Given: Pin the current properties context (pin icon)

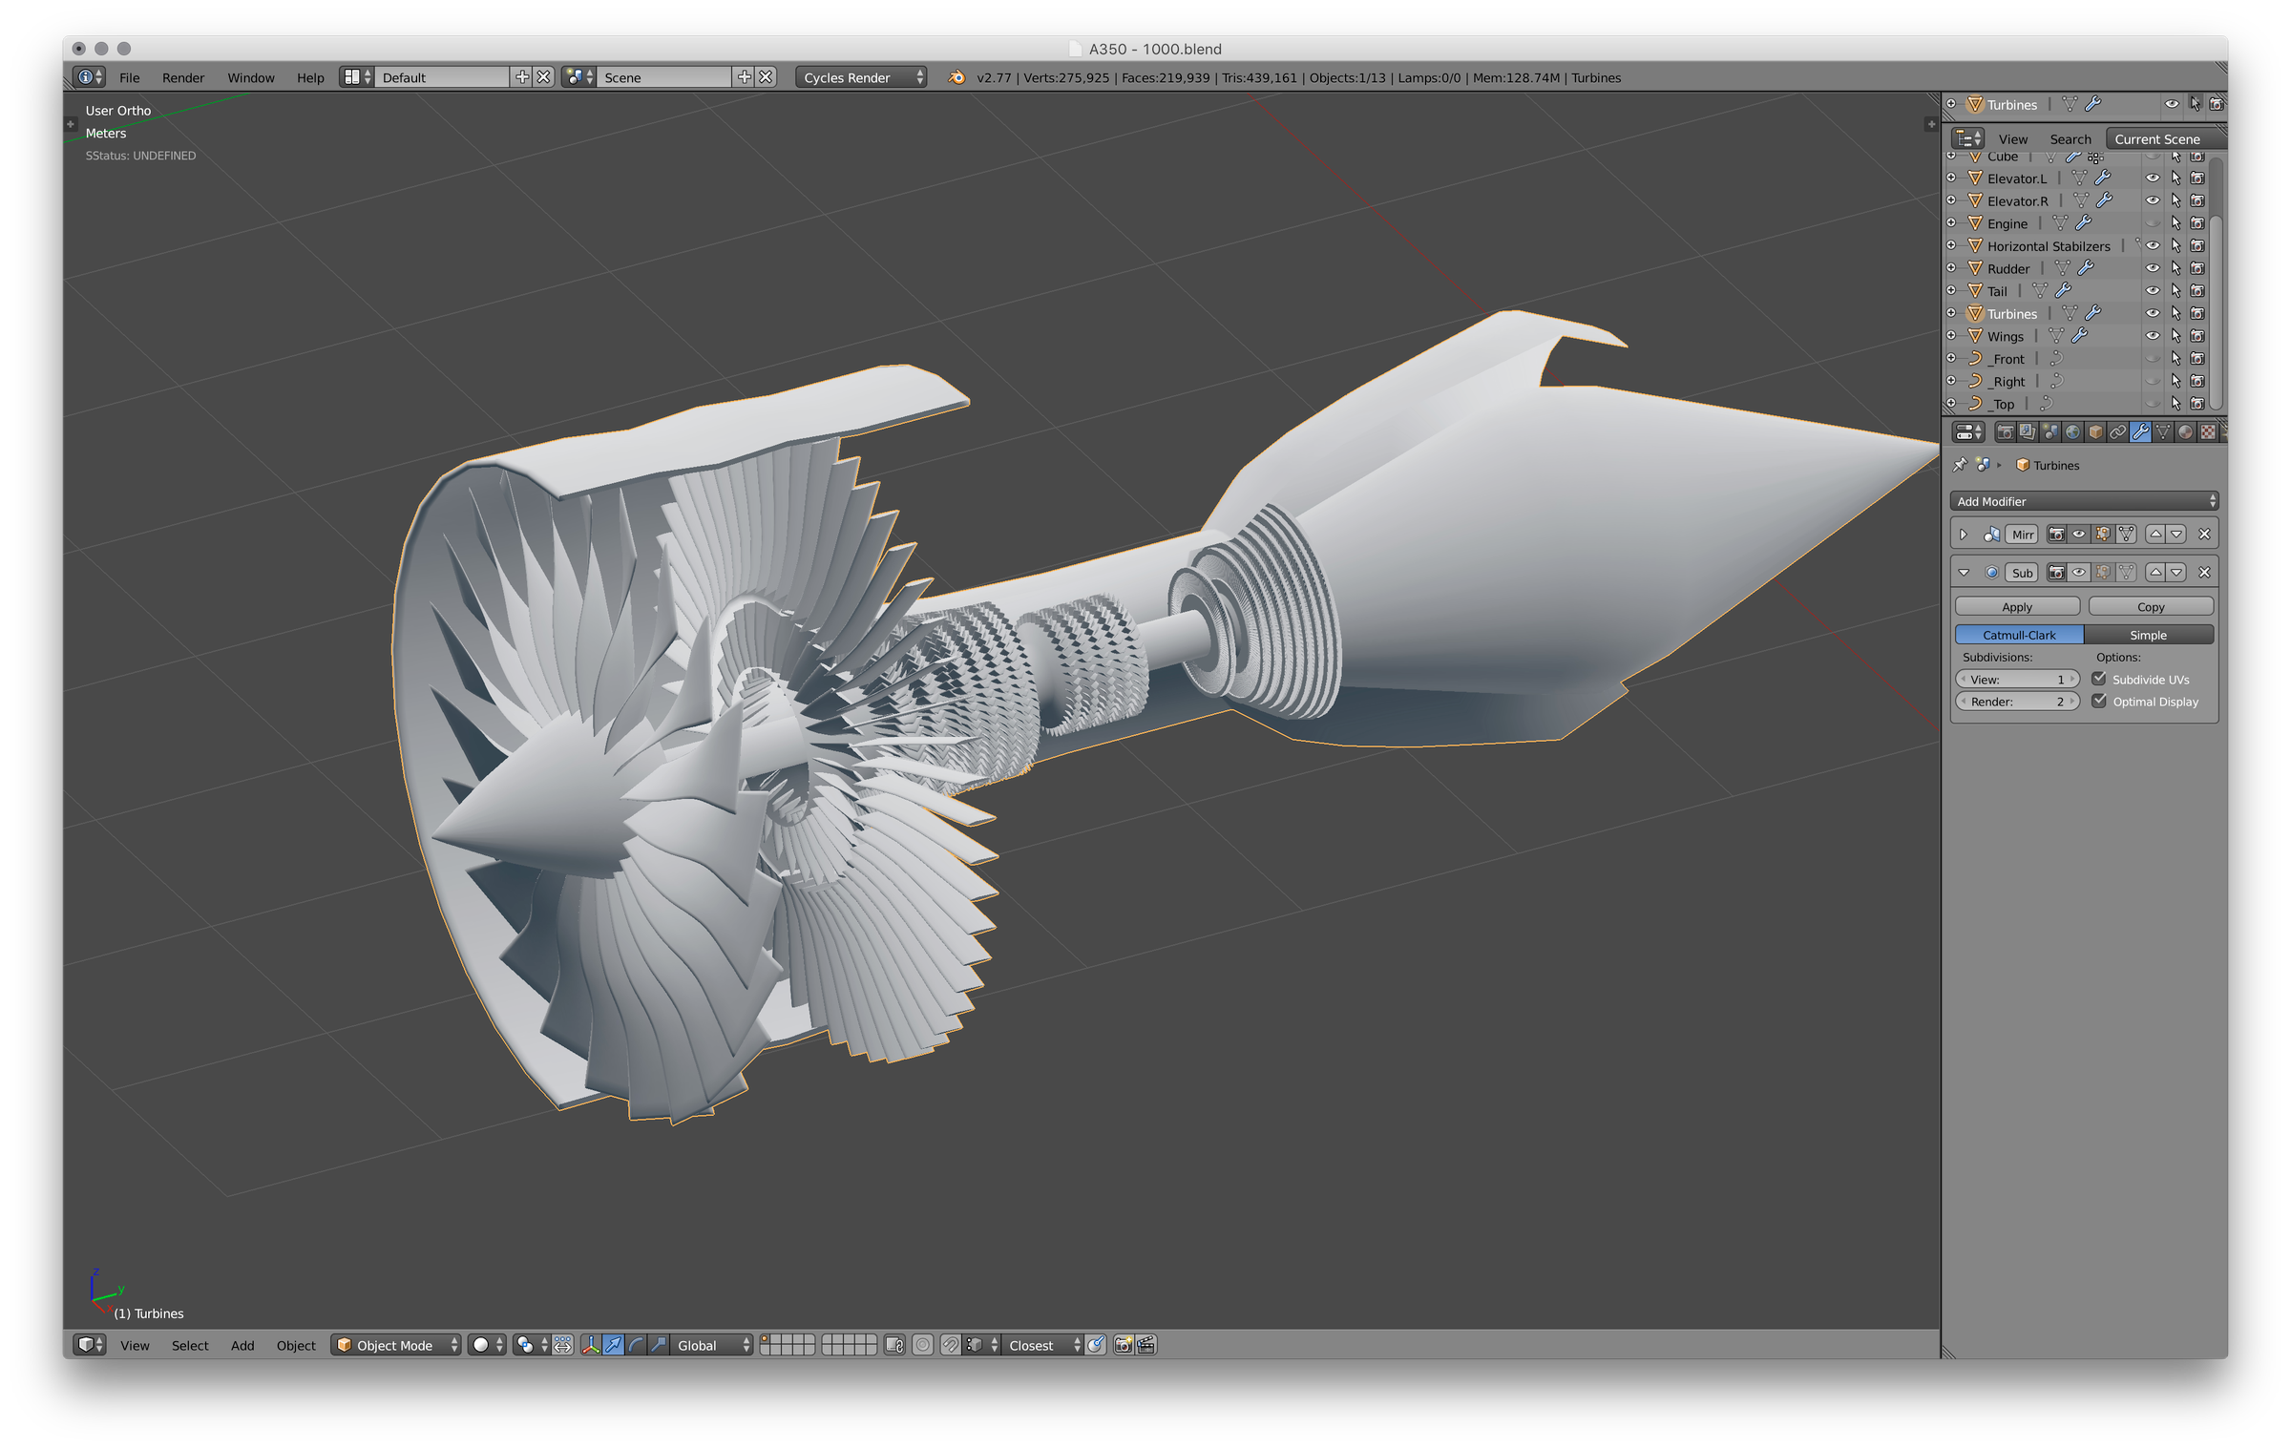Looking at the screenshot, I should (1962, 465).
